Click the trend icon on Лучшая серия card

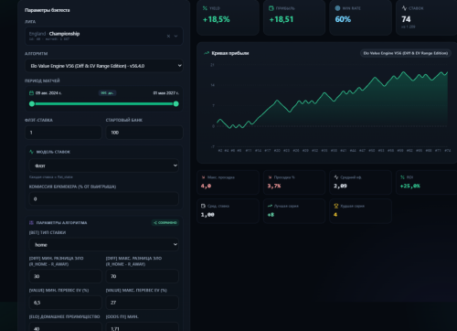tap(270, 206)
